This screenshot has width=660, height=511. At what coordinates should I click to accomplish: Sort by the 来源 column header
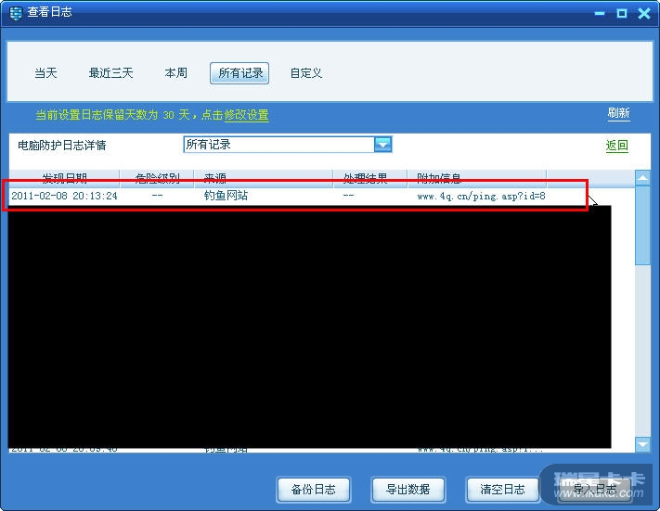coord(264,179)
